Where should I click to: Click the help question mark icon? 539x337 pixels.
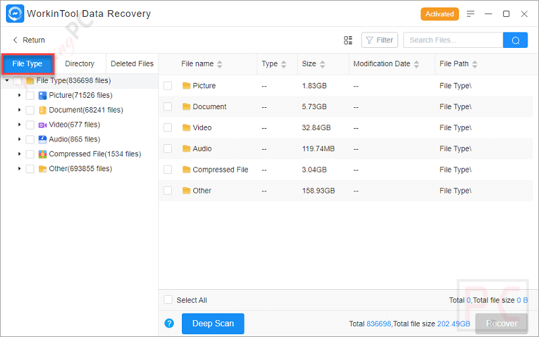click(169, 324)
